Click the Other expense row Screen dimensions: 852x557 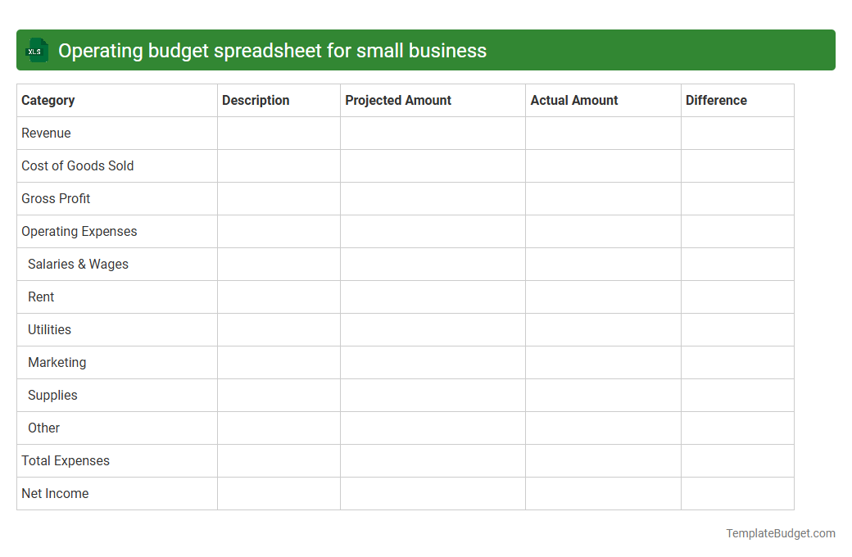43,428
